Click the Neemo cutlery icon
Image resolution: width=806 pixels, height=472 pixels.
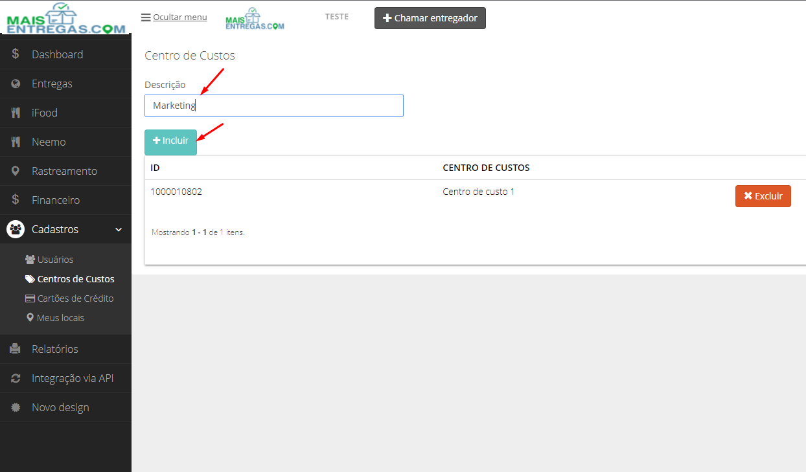click(16, 142)
